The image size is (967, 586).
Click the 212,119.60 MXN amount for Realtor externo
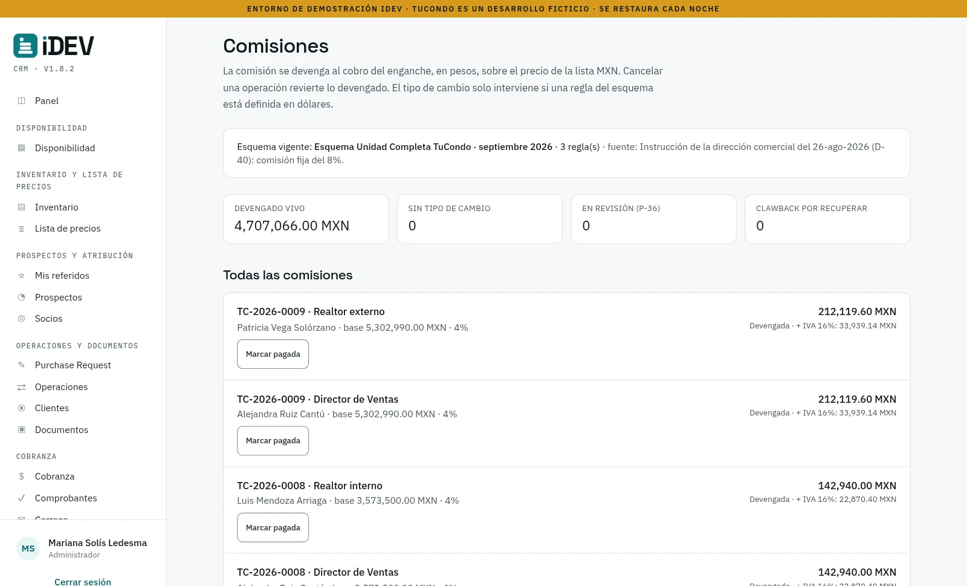(x=857, y=311)
